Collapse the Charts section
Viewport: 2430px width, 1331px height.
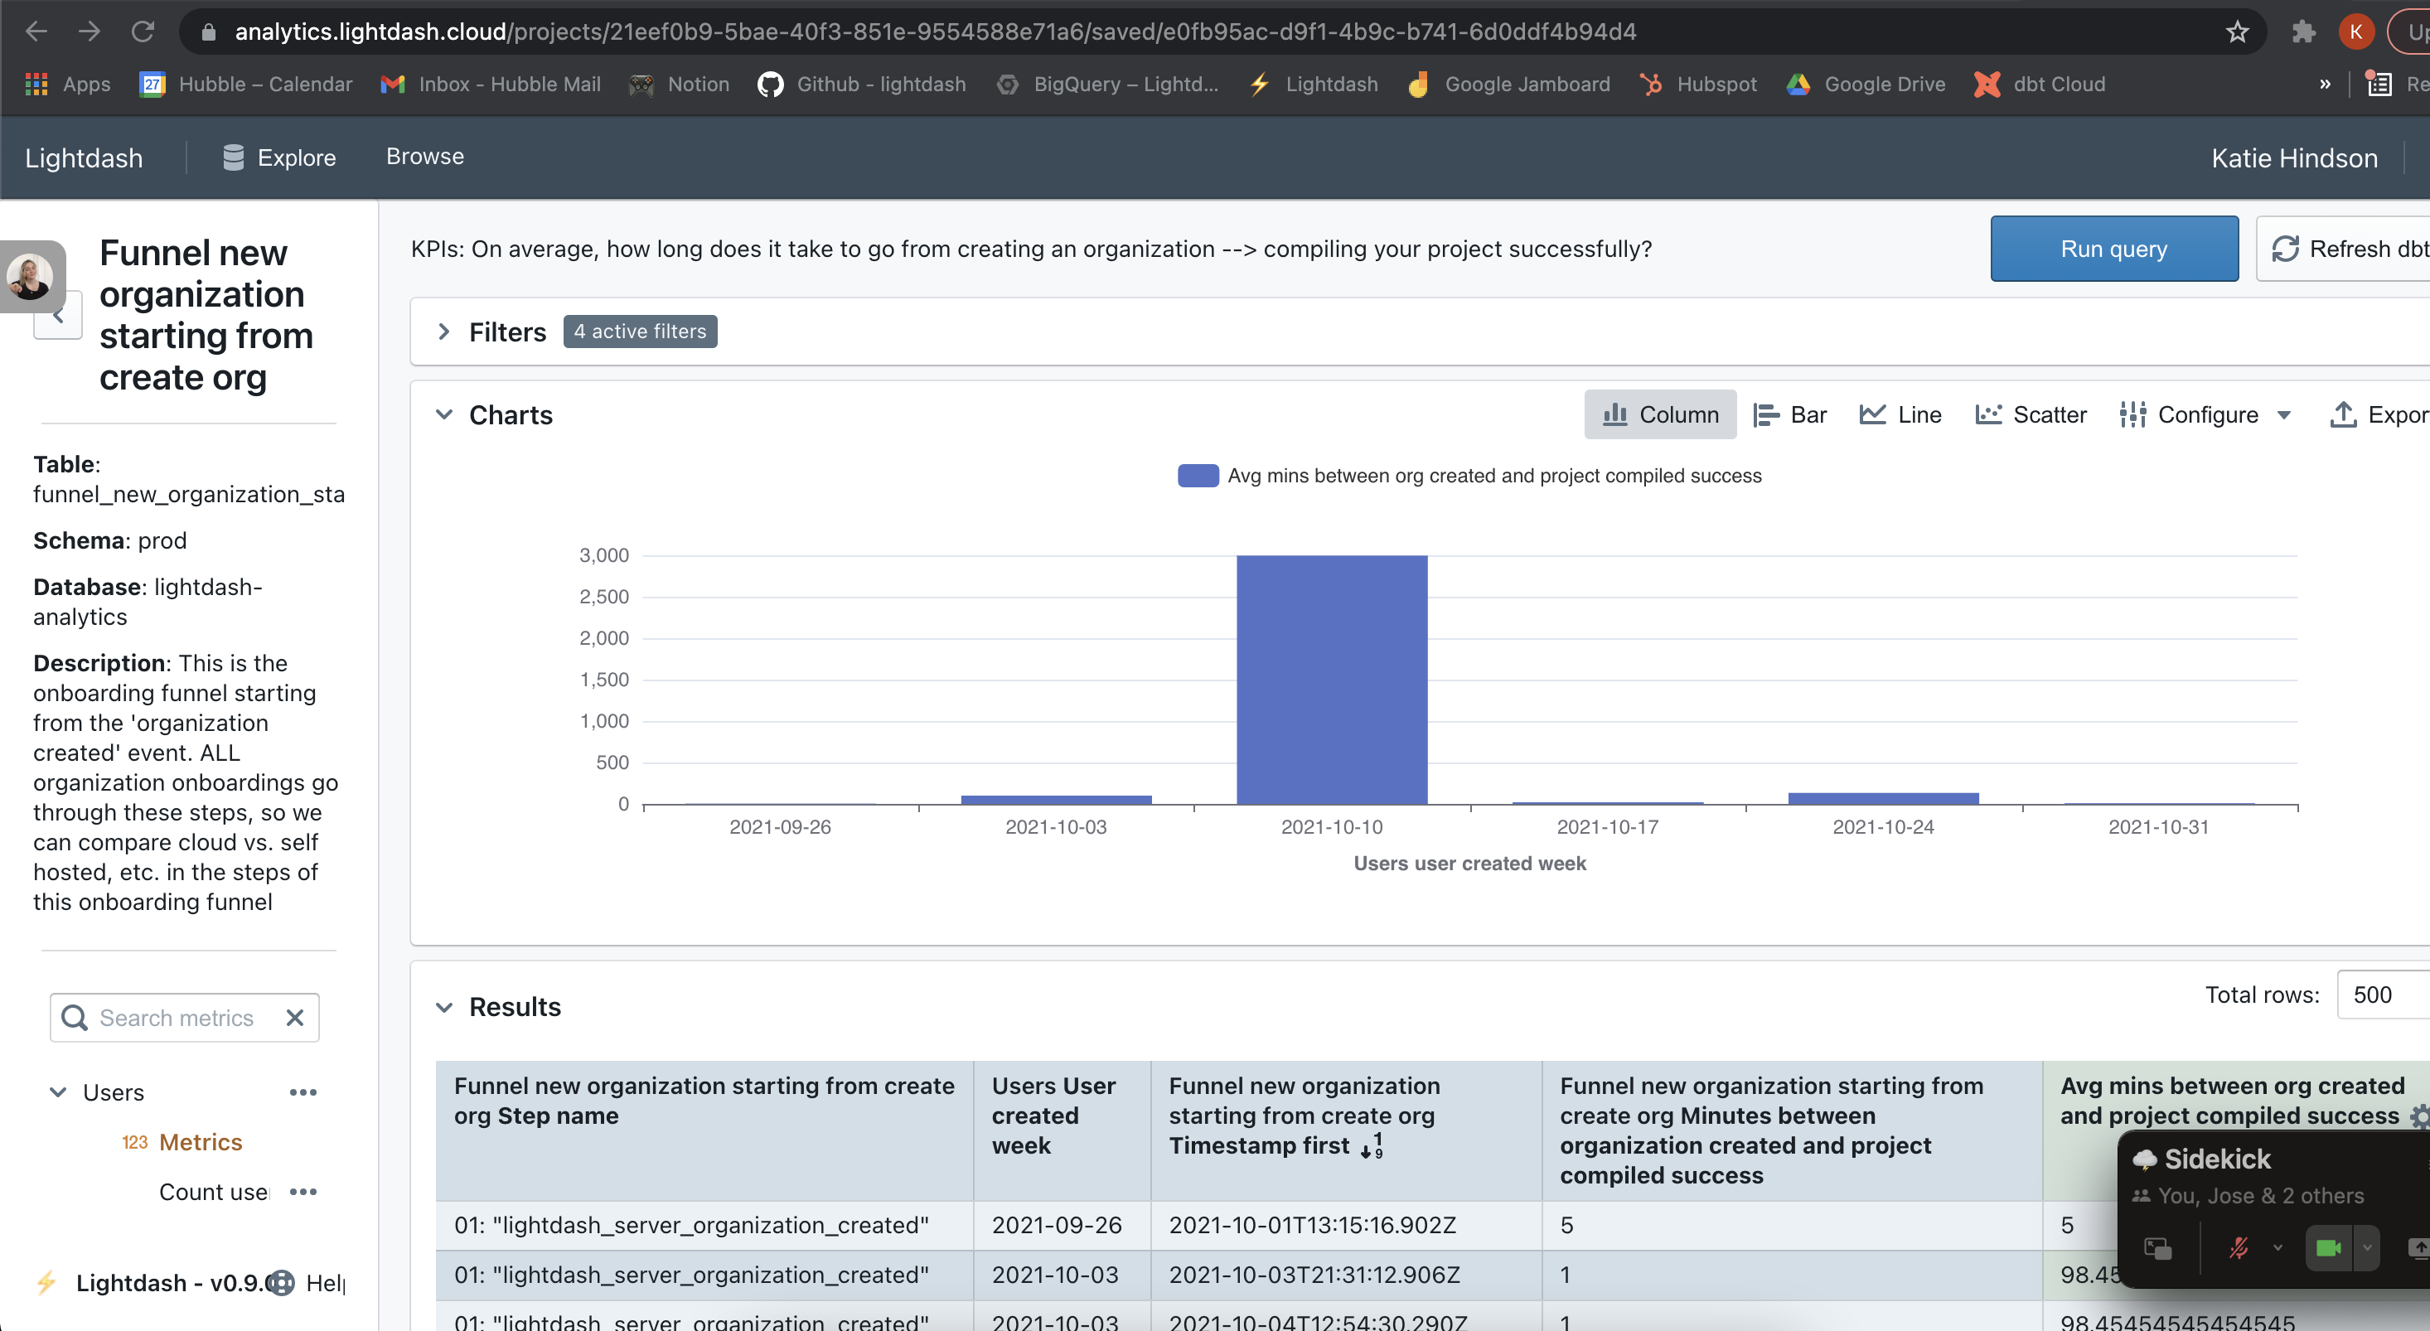pyautogui.click(x=445, y=414)
